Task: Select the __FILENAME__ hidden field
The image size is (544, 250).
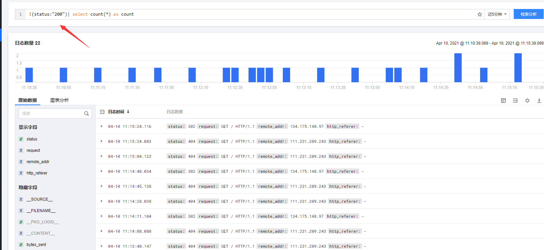Action: click(x=41, y=211)
